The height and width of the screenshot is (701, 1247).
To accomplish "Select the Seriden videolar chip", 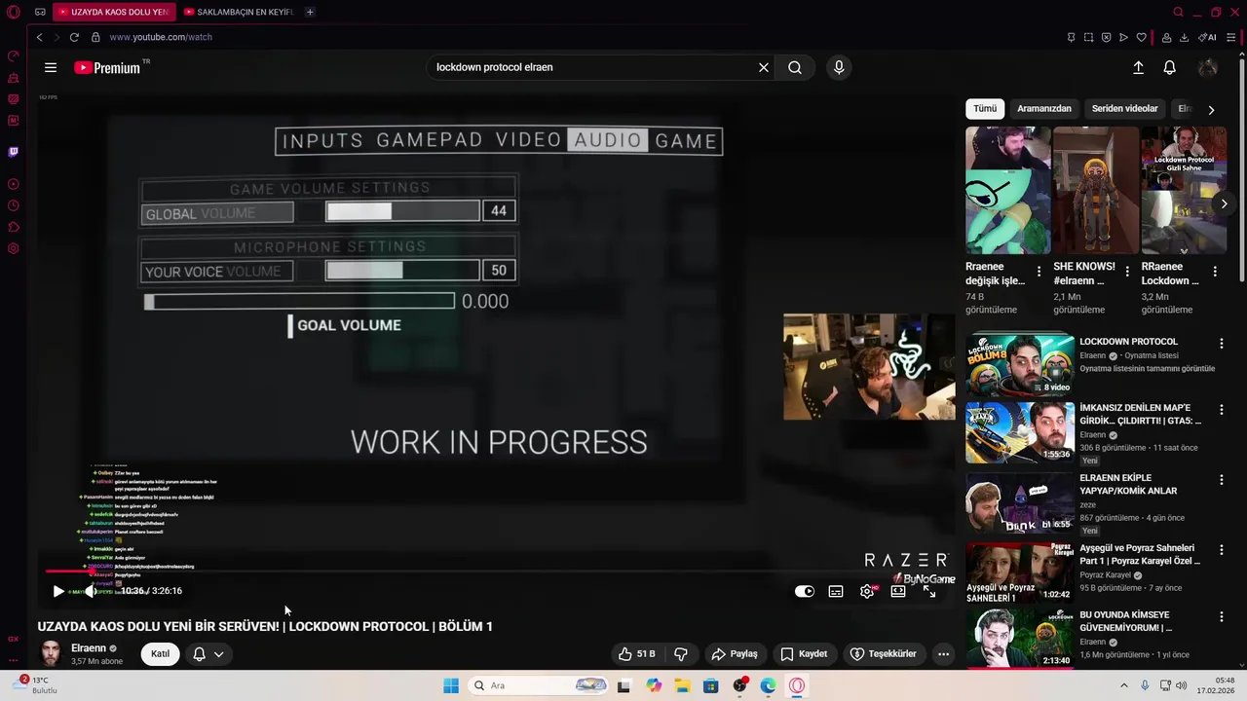I will click(x=1124, y=108).
